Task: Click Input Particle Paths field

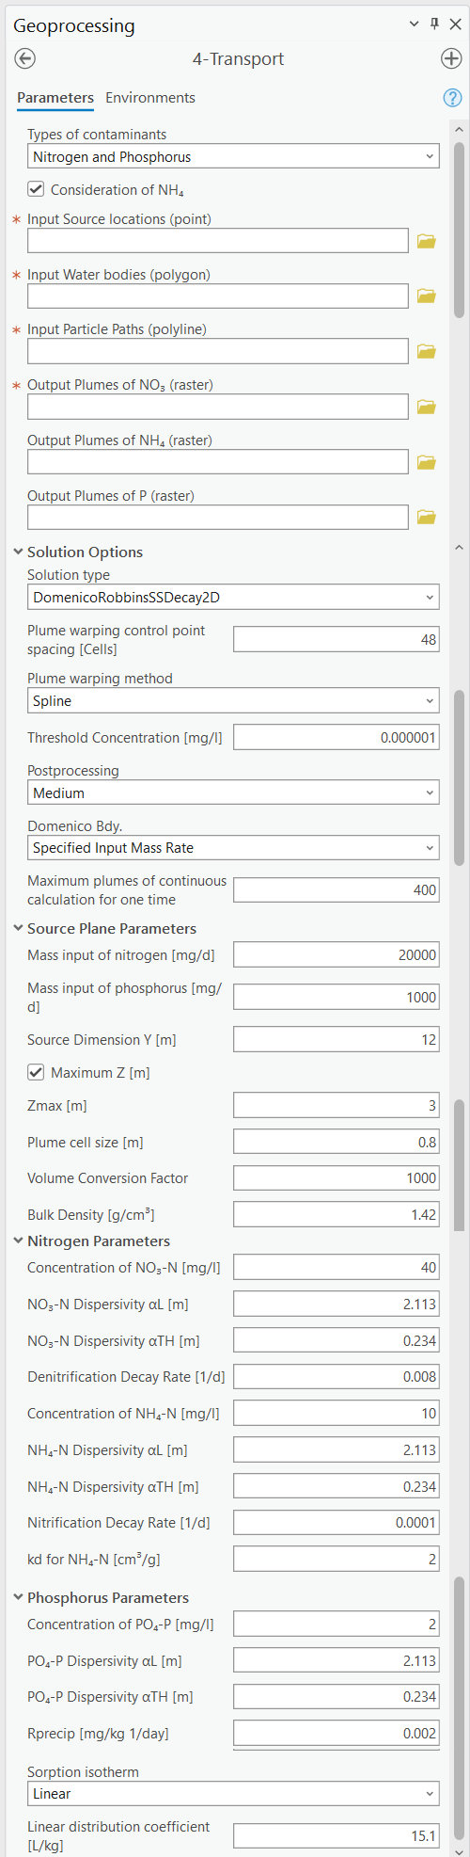Action: click(218, 351)
